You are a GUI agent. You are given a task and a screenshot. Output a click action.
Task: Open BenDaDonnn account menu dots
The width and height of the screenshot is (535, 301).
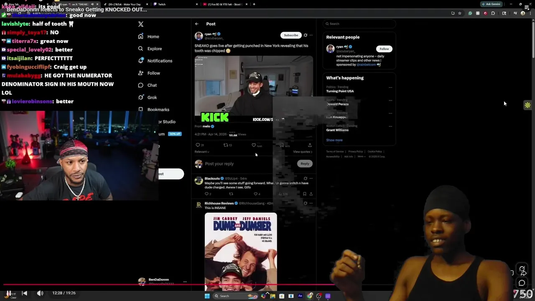click(x=185, y=282)
